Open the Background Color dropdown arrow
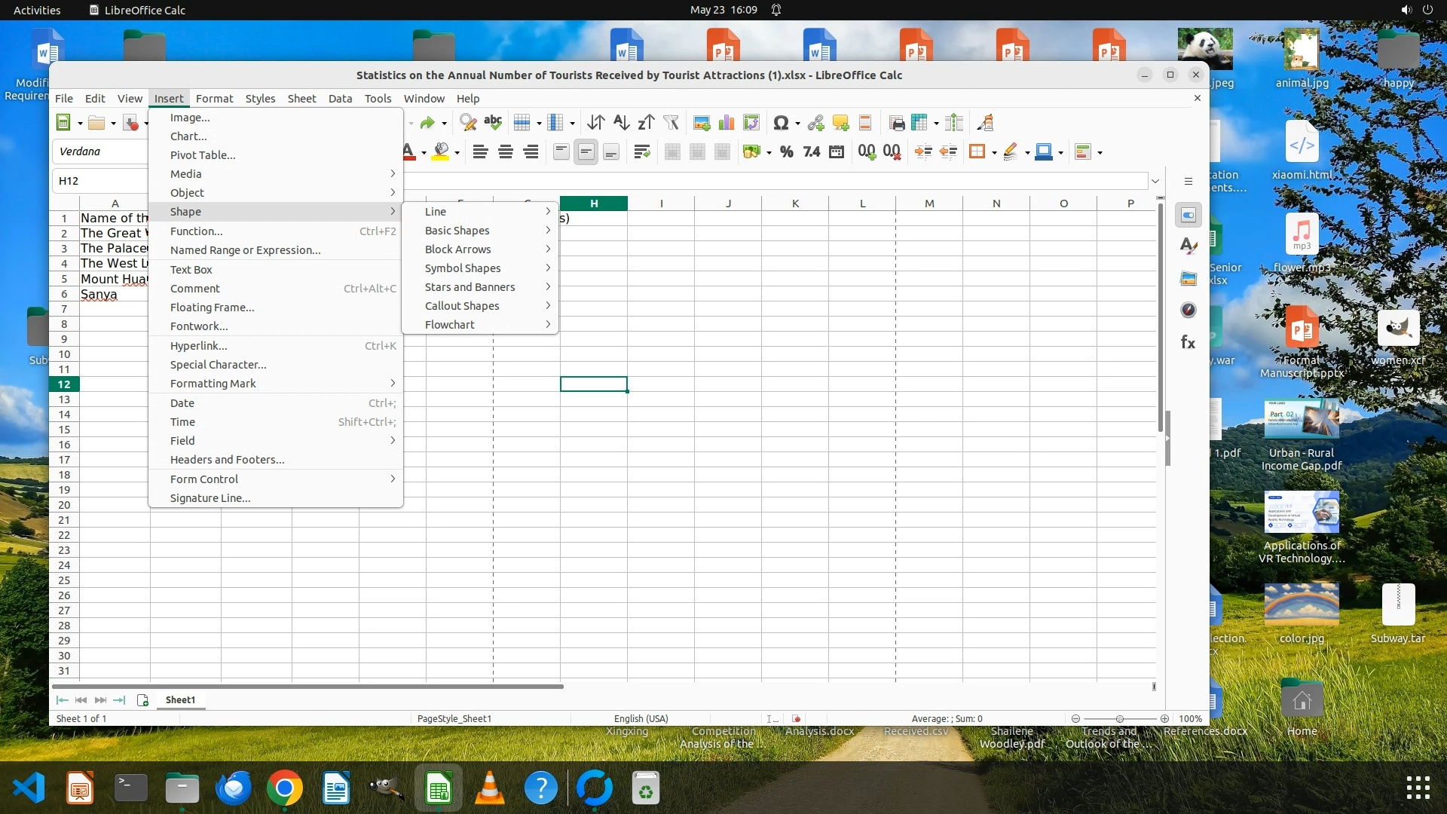Image resolution: width=1447 pixels, height=814 pixels. [x=457, y=153]
